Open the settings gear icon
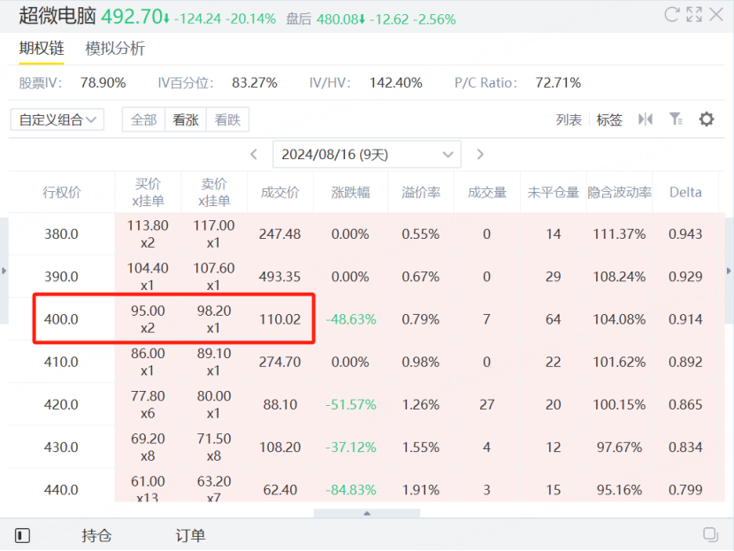The height and width of the screenshot is (551, 734). point(707,119)
